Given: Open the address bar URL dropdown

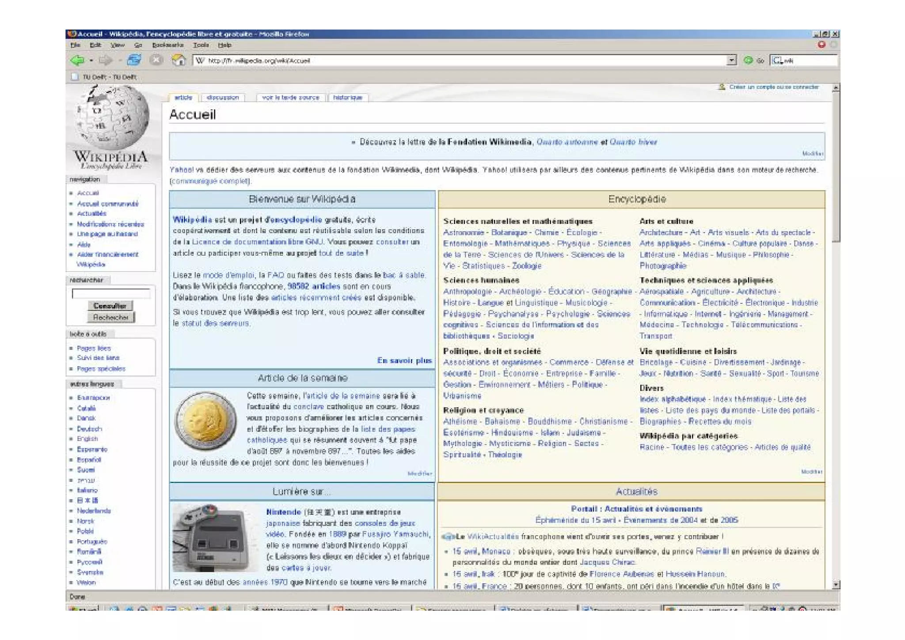Looking at the screenshot, I should (x=731, y=60).
